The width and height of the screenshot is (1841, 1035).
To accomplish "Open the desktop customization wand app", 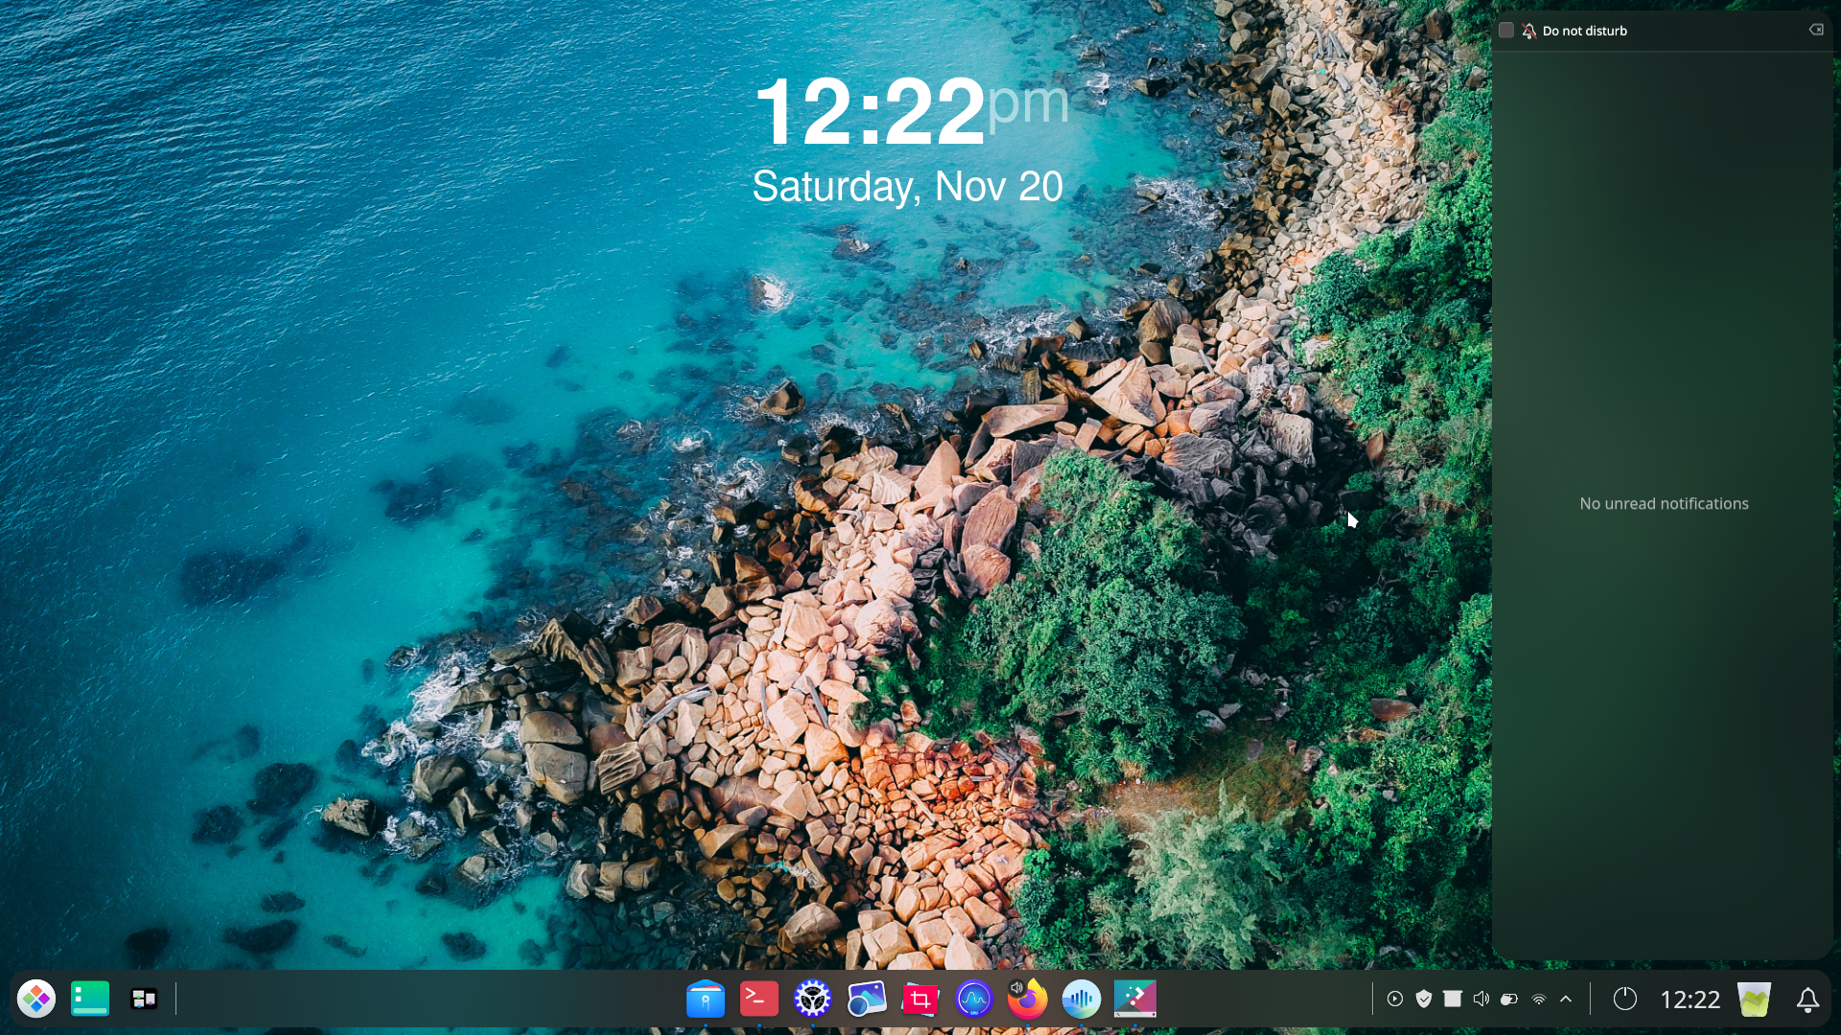I will [1134, 999].
